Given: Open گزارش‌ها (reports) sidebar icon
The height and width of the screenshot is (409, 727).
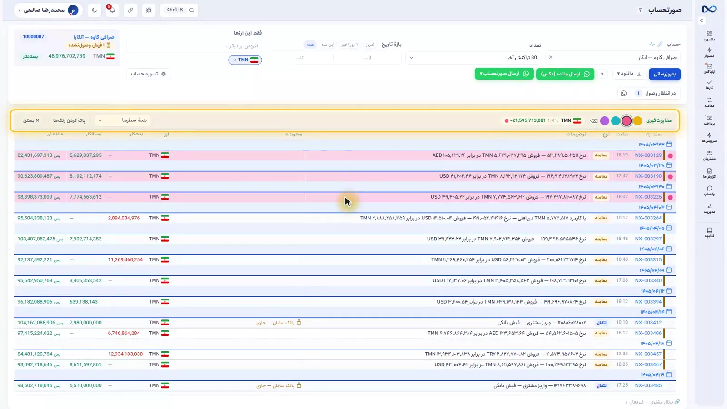Looking at the screenshot, I should (709, 173).
